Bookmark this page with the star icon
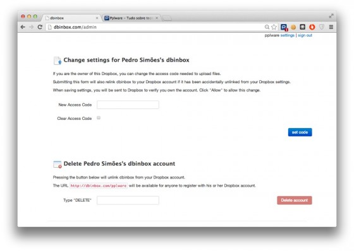The image size is (354, 251). 274,27
